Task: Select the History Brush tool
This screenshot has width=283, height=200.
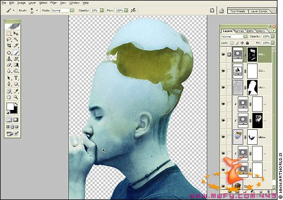Action: (x=16, y=59)
